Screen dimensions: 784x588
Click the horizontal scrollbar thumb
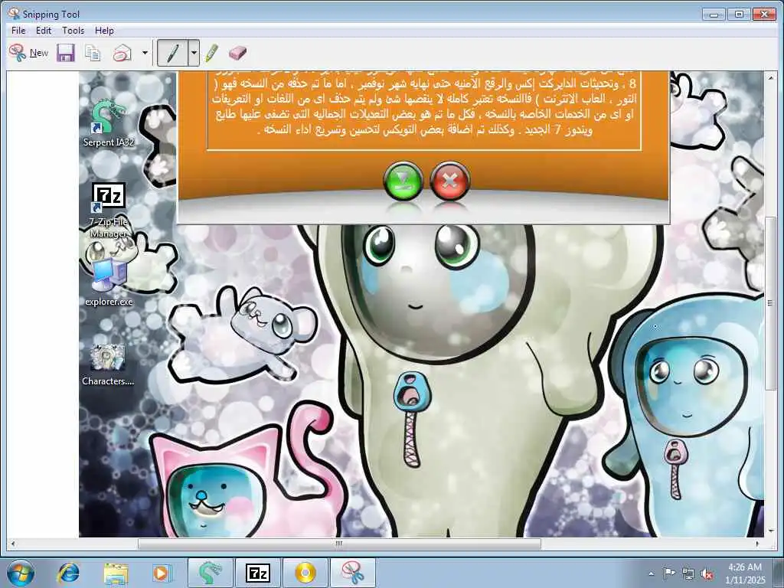[x=339, y=544]
